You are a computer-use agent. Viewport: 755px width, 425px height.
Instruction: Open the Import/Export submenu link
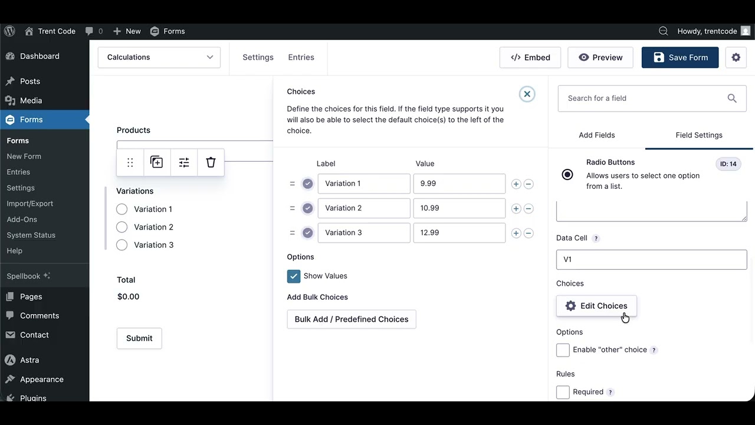29,204
